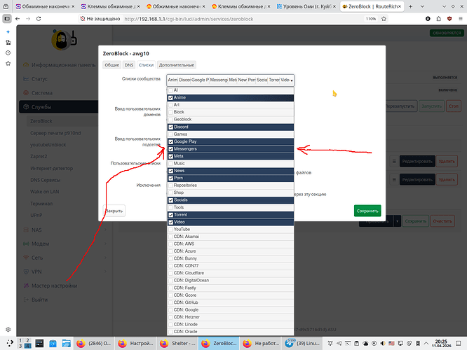Screen dimensions: 467x350
Task: Check the Games checkbox
Action: 170,134
